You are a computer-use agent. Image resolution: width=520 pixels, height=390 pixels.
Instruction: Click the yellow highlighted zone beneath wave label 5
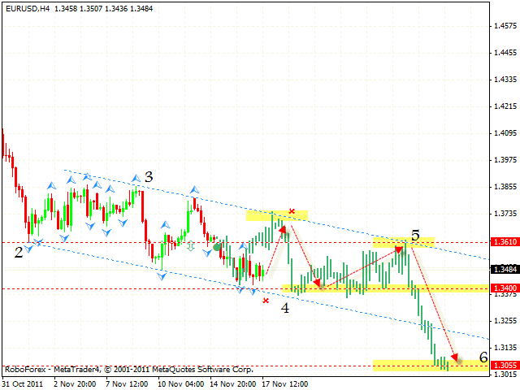click(x=404, y=242)
